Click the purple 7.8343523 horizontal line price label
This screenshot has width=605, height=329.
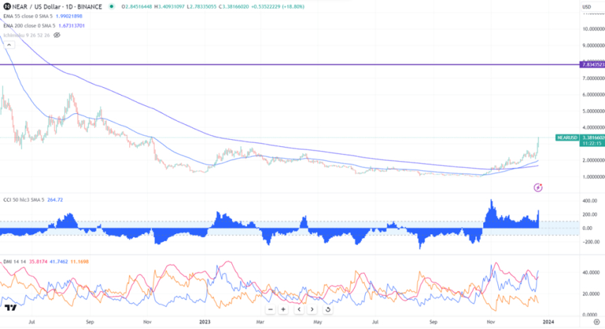pos(591,65)
